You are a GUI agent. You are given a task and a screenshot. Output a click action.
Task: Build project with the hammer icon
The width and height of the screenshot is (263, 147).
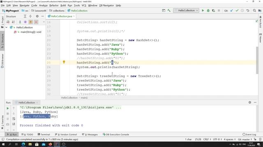[169, 11]
